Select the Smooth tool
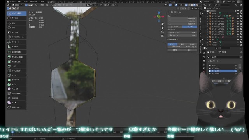The height and width of the screenshot is (140, 249). [16, 89]
